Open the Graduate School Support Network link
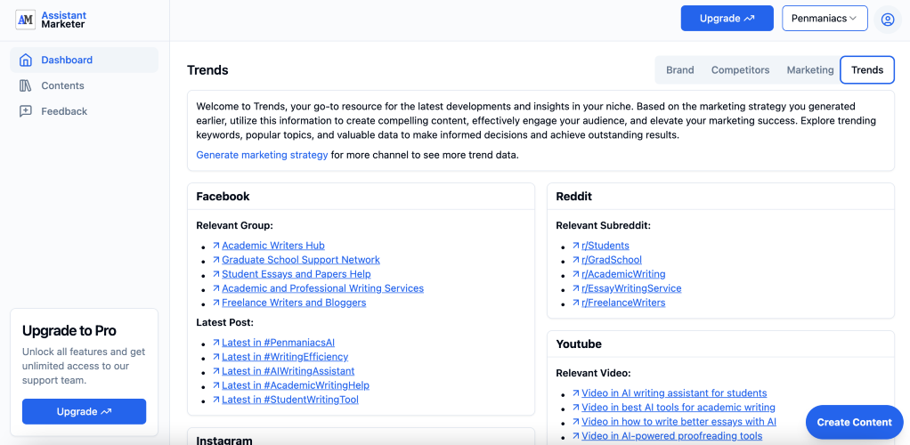This screenshot has width=910, height=445. pyautogui.click(x=301, y=260)
